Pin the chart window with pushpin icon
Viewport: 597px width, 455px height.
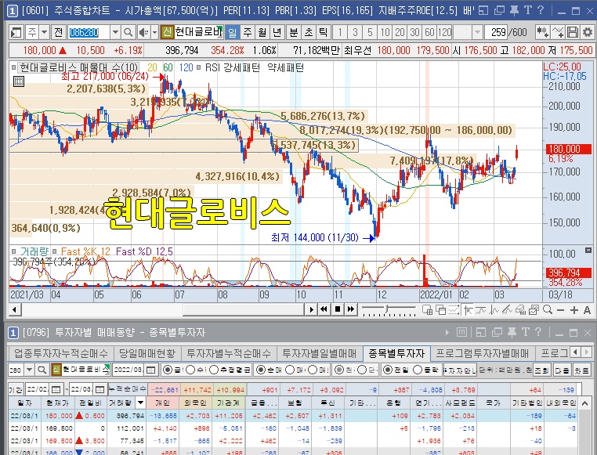(514, 10)
